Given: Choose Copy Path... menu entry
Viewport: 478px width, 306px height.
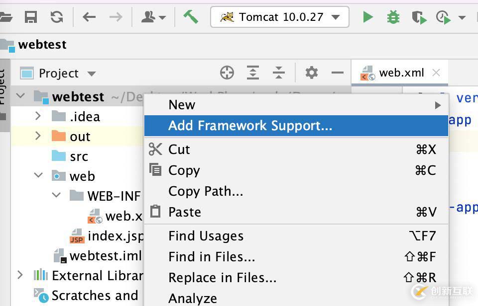Looking at the screenshot, I should tap(296, 191).
